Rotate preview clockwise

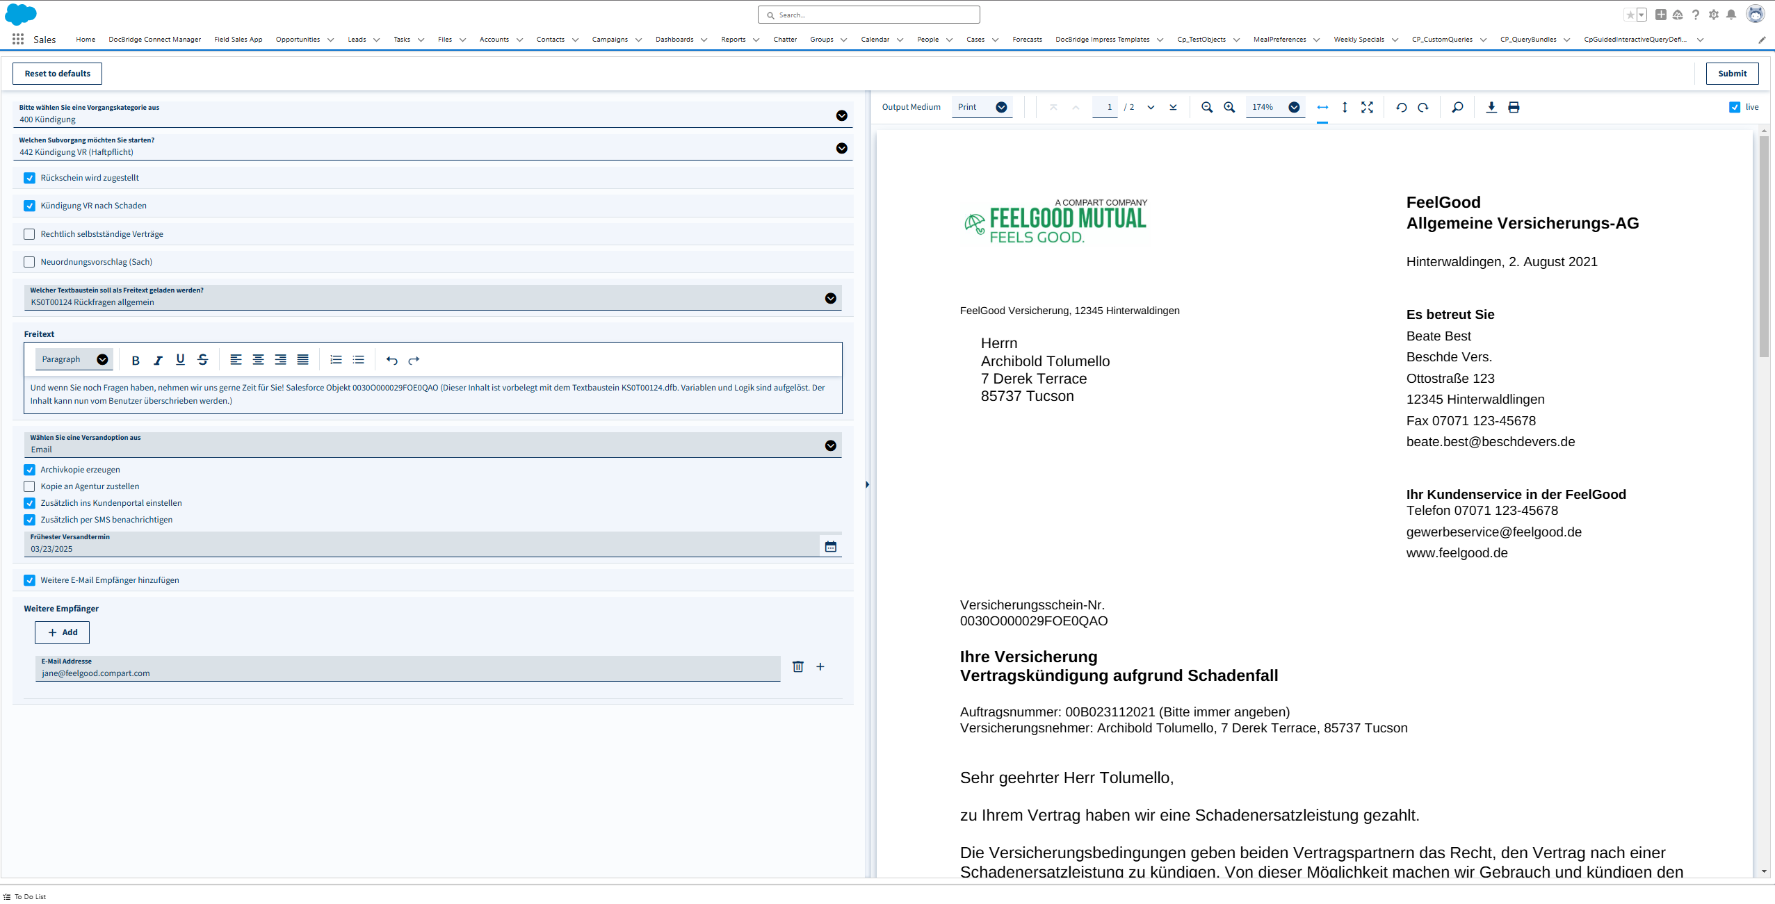click(1423, 107)
